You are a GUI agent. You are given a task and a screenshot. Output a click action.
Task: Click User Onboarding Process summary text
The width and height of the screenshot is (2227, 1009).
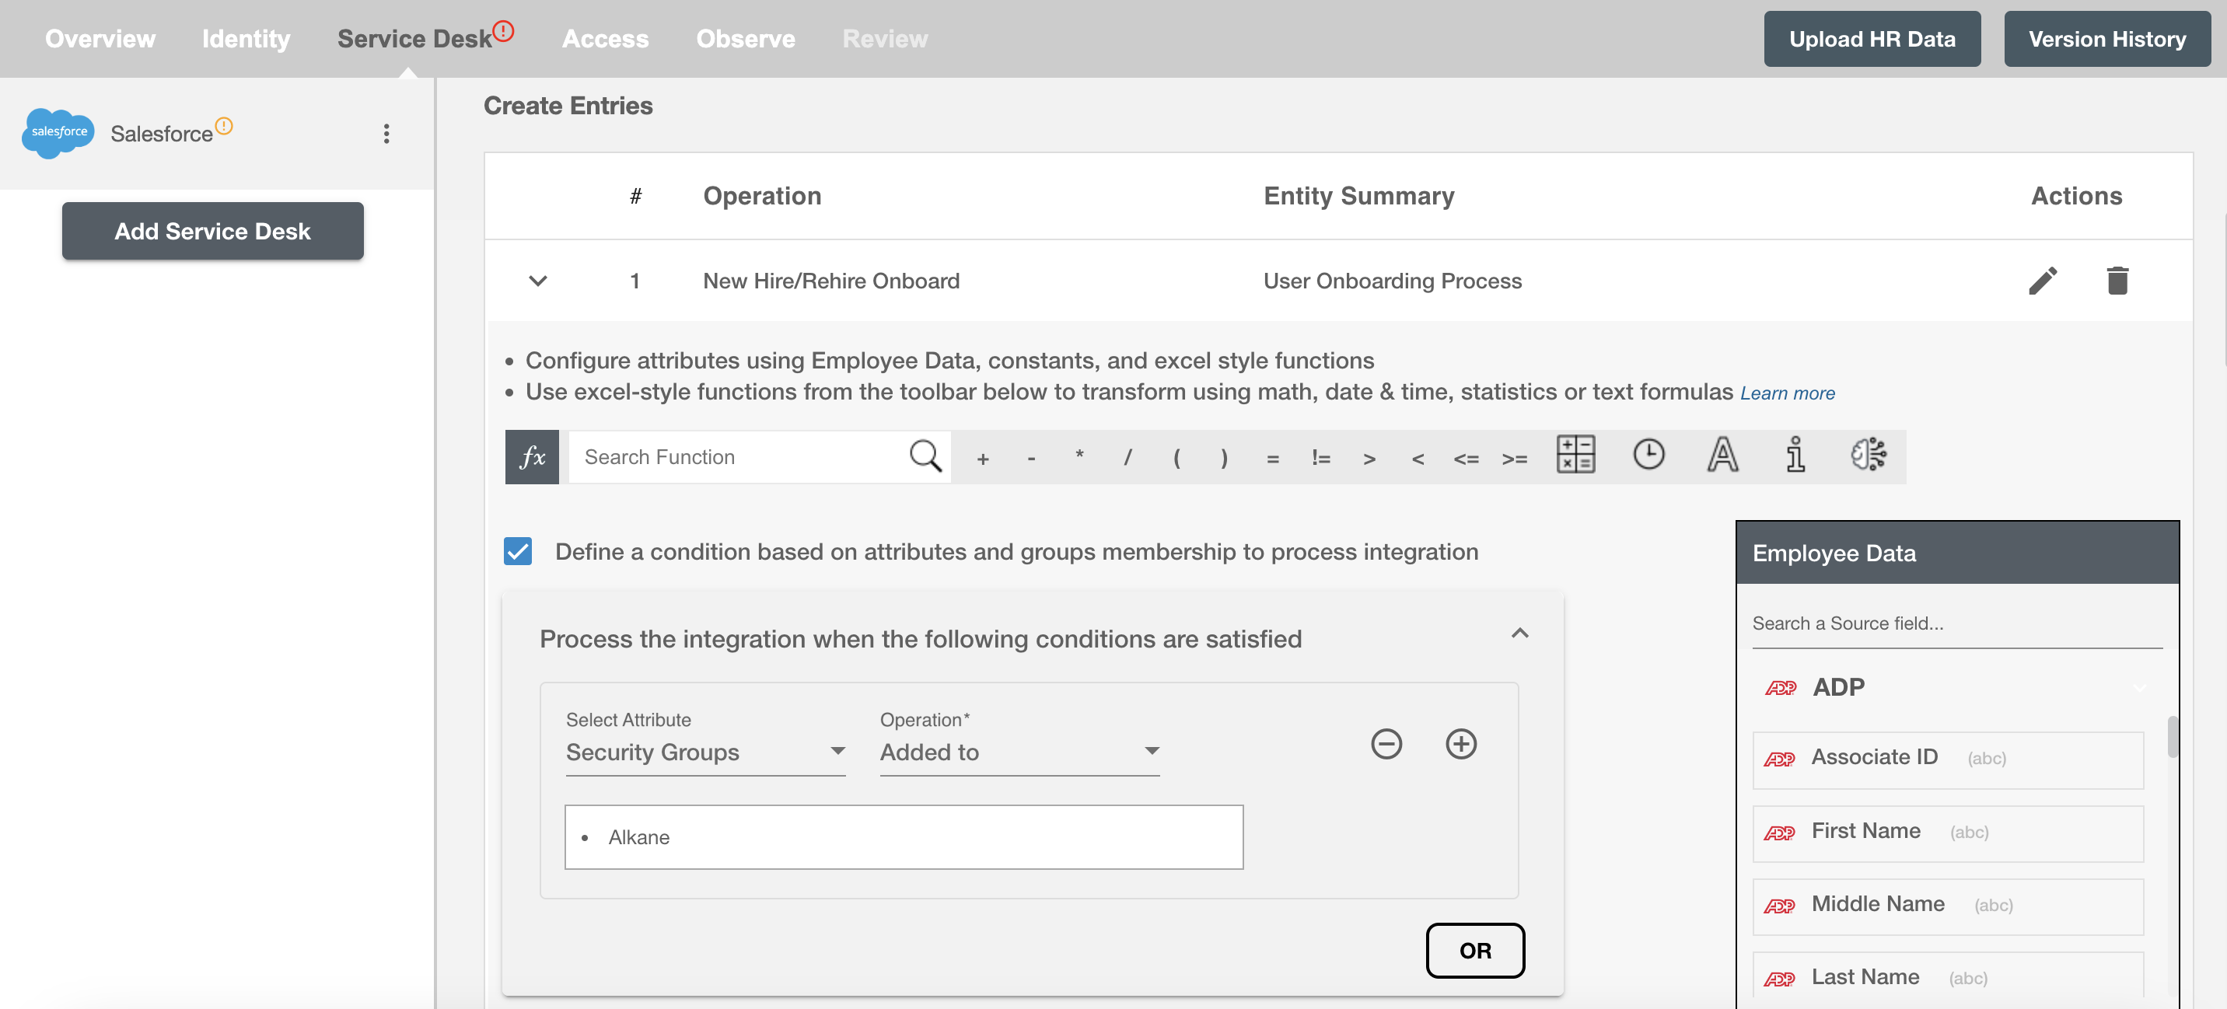pos(1392,281)
